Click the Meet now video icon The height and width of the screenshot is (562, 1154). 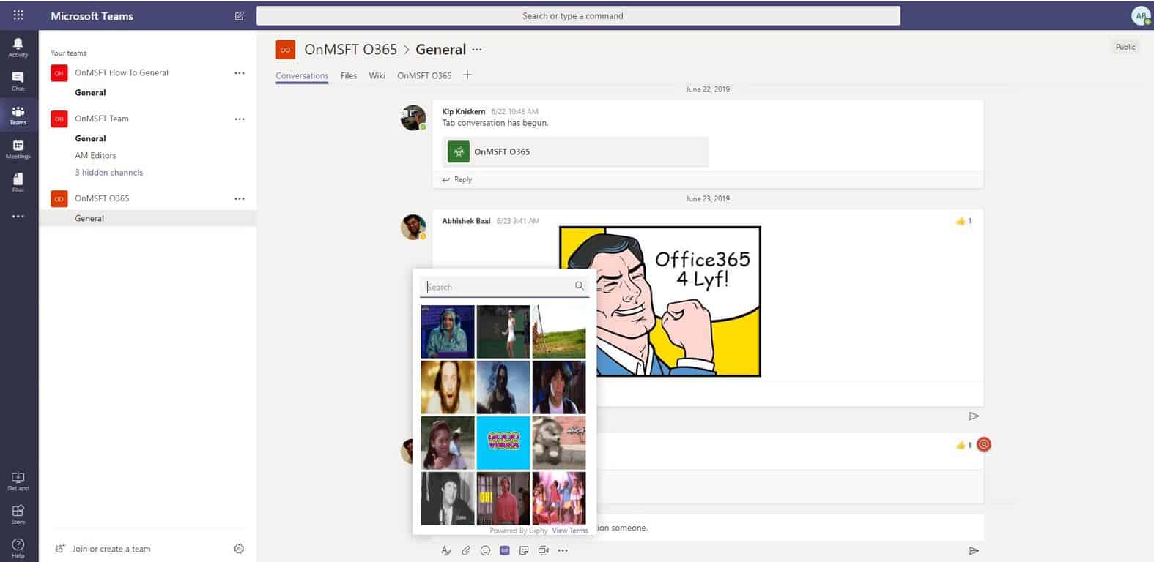tap(543, 550)
